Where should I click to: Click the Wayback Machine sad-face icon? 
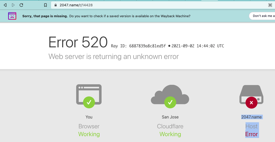12,16
